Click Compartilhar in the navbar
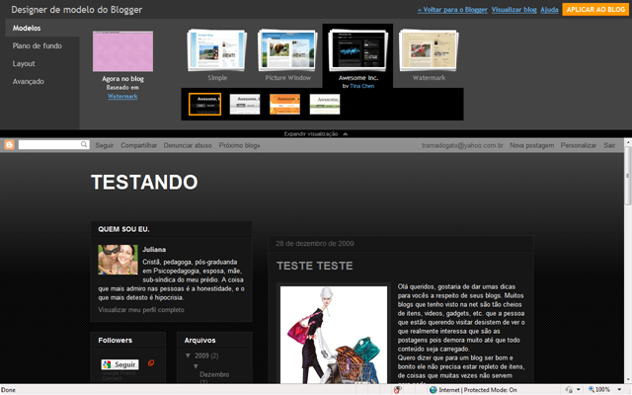The image size is (632, 395). point(138,145)
